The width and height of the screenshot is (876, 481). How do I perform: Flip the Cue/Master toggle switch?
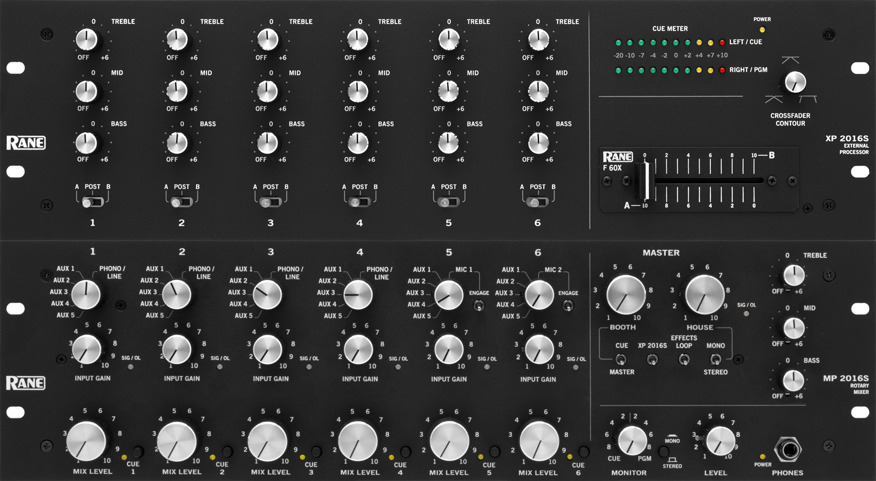click(620, 360)
